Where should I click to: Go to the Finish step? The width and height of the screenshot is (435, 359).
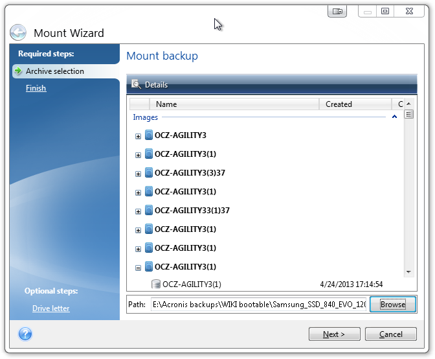[x=36, y=88]
